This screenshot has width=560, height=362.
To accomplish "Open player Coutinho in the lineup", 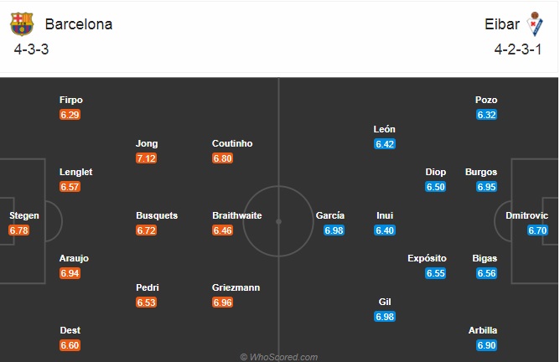I will point(232,143).
